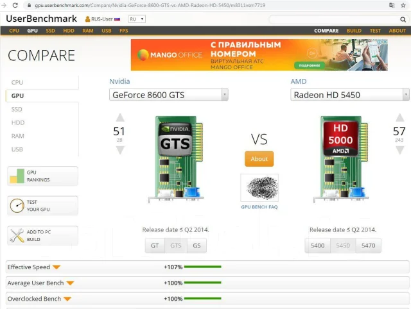Click the browser address bar URL

(150, 5)
